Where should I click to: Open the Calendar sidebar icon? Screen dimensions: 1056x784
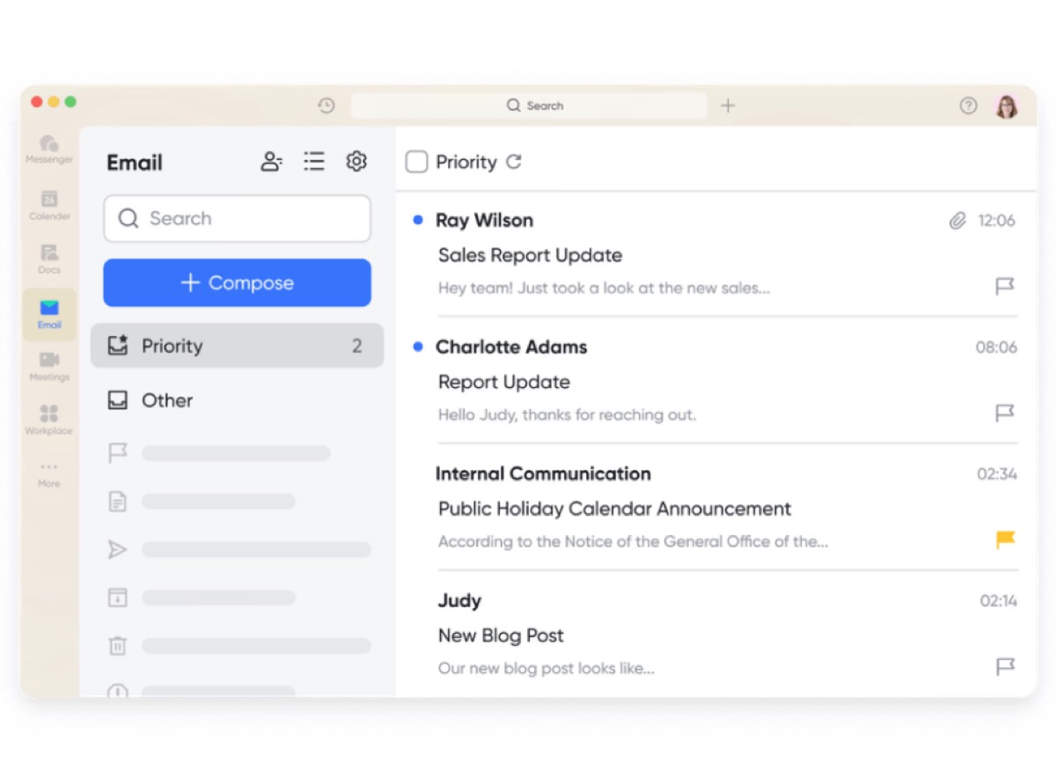point(49,203)
